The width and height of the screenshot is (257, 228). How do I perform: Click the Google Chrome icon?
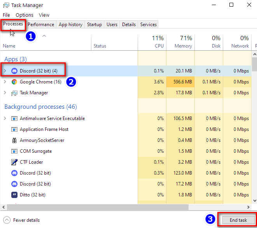[x=14, y=82]
